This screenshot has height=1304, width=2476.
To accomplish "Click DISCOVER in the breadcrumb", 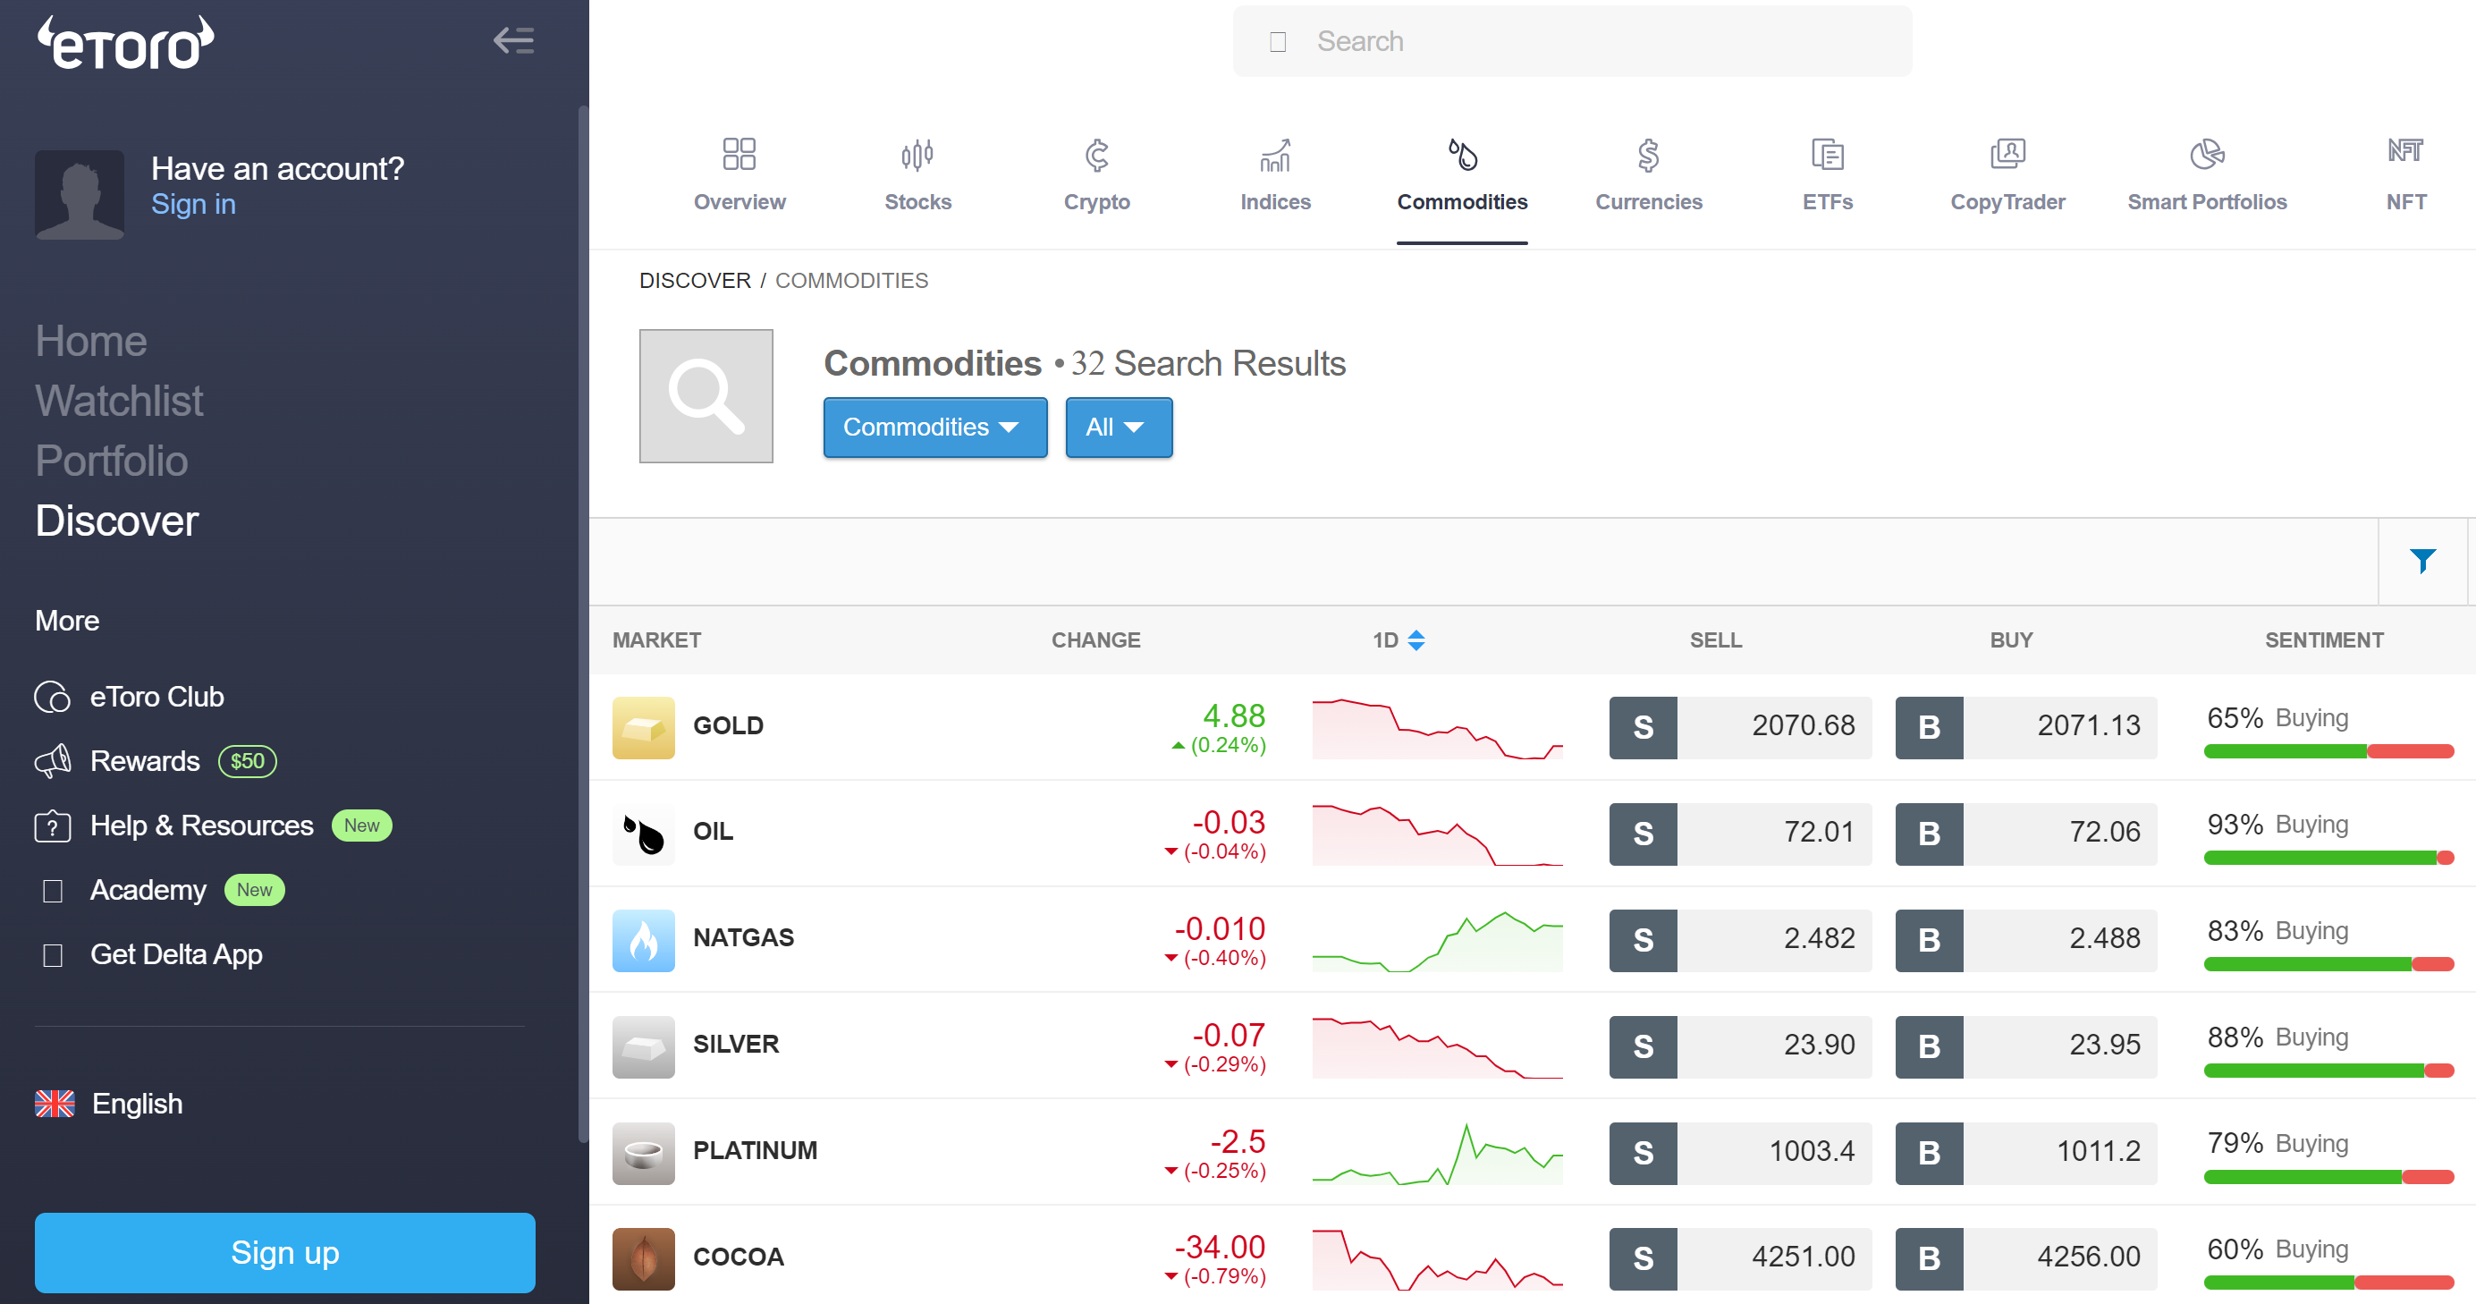I will [695, 280].
